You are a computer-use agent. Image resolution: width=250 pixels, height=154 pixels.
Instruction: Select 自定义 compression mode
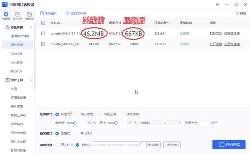pyautogui.click(x=57, y=114)
